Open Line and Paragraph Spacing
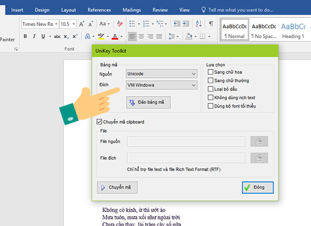The image size is (311, 226). (171, 36)
